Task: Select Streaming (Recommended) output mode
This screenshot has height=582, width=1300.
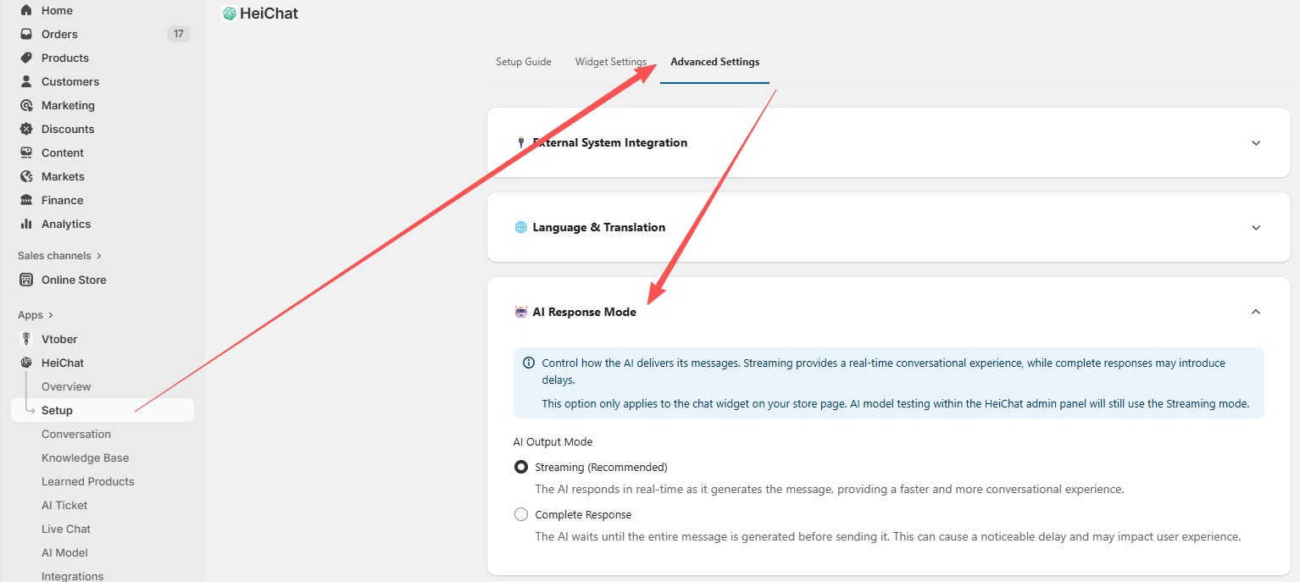Action: (521, 467)
